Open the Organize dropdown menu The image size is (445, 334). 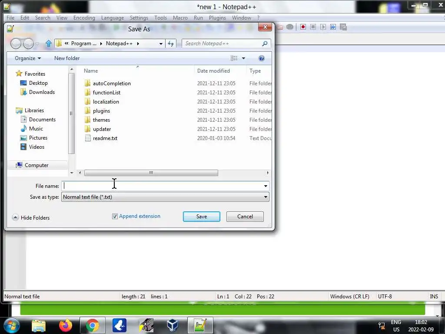tap(28, 58)
